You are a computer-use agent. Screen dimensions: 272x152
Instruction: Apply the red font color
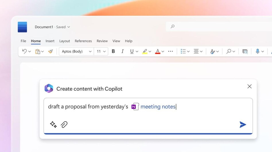pyautogui.click(x=158, y=51)
